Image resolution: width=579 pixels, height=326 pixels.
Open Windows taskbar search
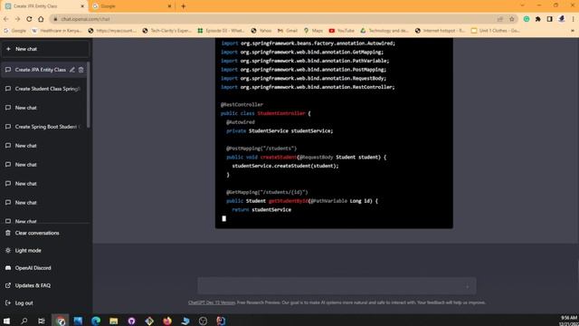pos(24,321)
